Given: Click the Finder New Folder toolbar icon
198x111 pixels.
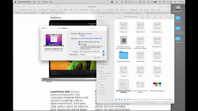Looking at the screenshot, I should tap(155, 16).
